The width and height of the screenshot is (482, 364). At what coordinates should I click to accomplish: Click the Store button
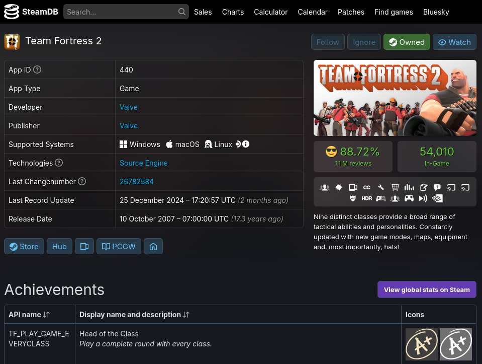click(24, 246)
